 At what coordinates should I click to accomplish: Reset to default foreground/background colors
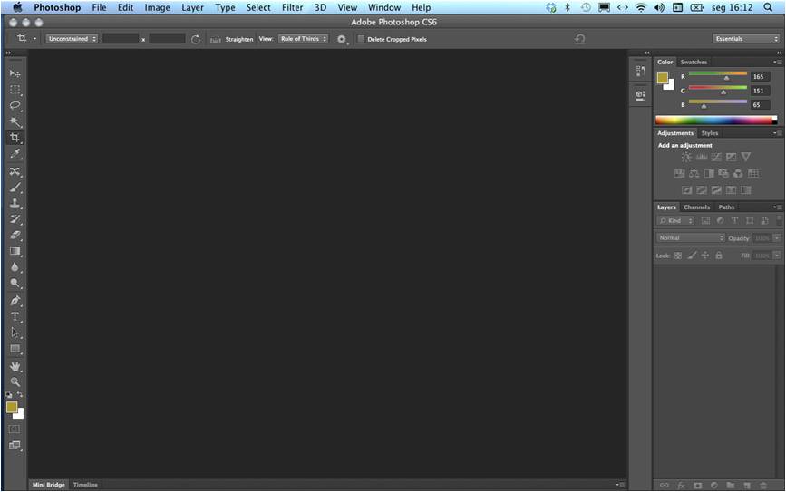coord(9,395)
